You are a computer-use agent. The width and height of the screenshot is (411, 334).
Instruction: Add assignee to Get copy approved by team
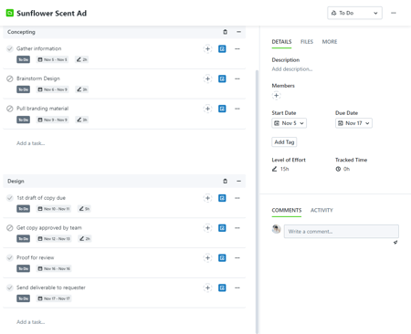pyautogui.click(x=207, y=228)
